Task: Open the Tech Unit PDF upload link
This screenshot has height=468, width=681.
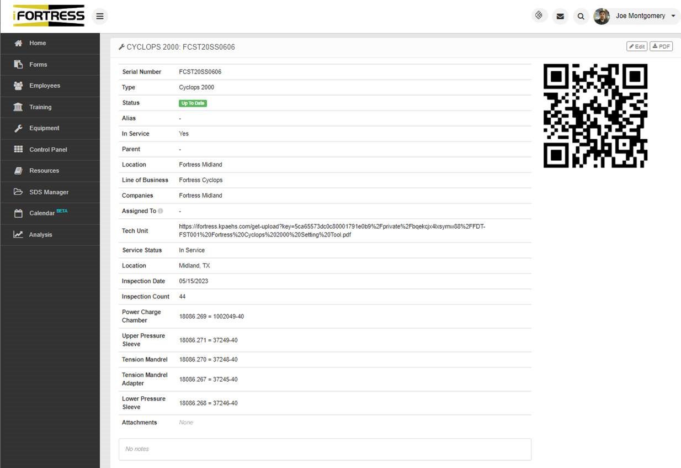Action: (332, 230)
